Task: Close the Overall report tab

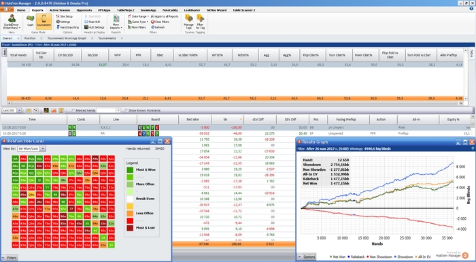Action: click(x=18, y=38)
